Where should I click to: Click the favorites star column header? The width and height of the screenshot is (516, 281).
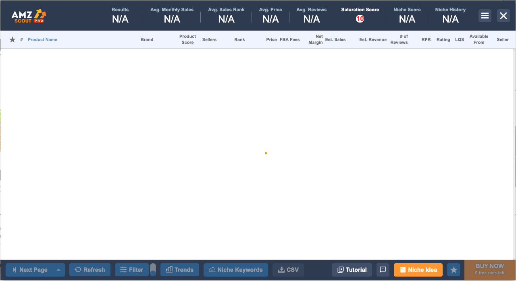12,39
